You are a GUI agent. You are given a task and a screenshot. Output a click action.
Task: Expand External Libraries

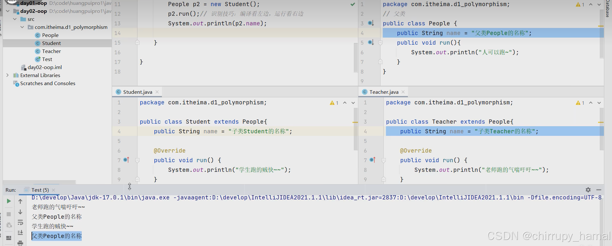(8, 75)
